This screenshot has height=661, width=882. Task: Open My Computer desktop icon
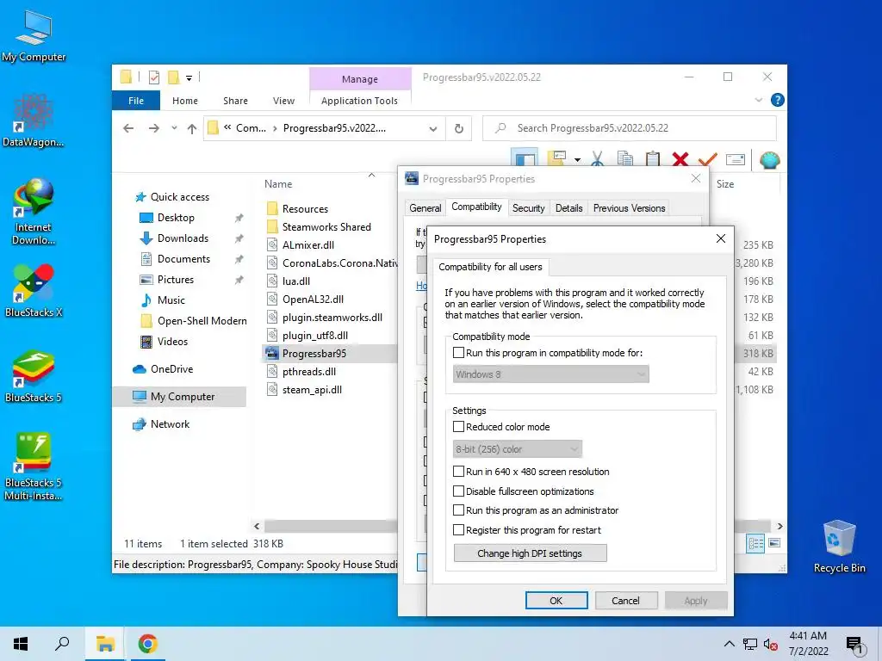(34, 36)
